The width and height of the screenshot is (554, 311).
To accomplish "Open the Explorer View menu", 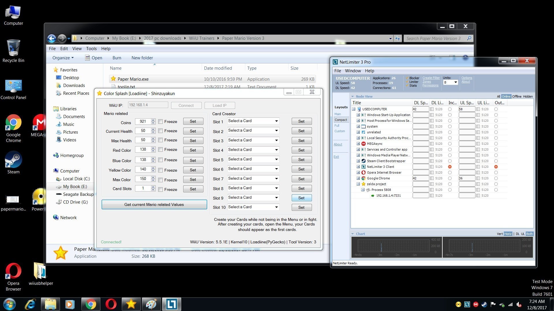I will (77, 49).
